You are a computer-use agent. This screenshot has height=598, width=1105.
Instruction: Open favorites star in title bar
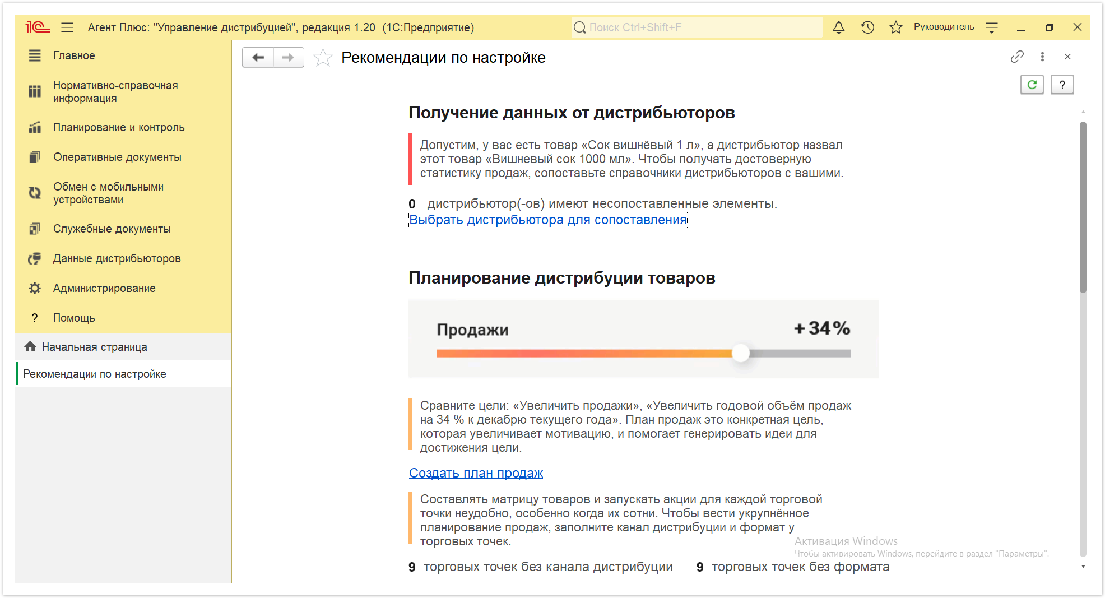(896, 27)
